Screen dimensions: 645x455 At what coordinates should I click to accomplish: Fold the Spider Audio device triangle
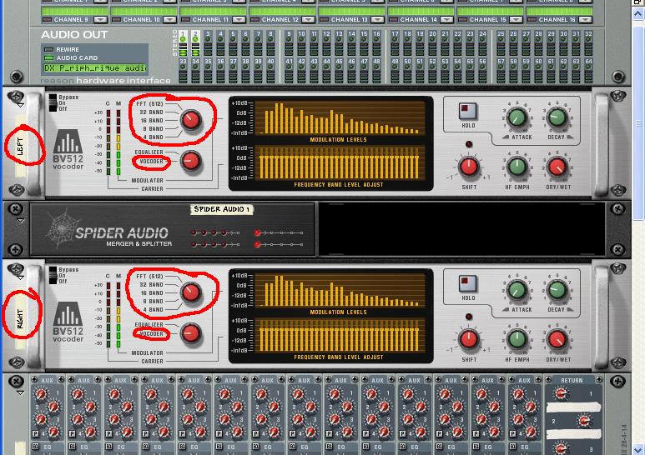click(x=20, y=221)
